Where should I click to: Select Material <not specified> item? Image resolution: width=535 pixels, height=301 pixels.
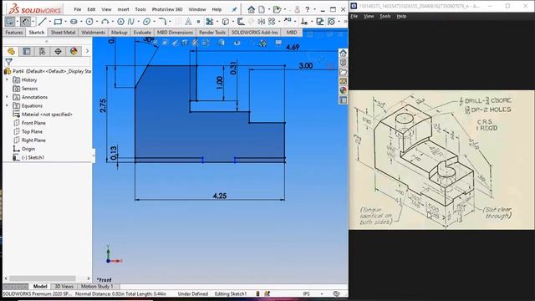point(43,115)
